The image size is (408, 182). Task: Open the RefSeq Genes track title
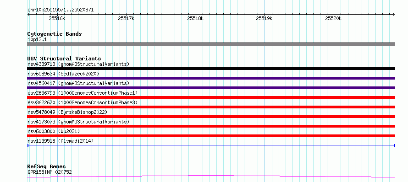46,167
